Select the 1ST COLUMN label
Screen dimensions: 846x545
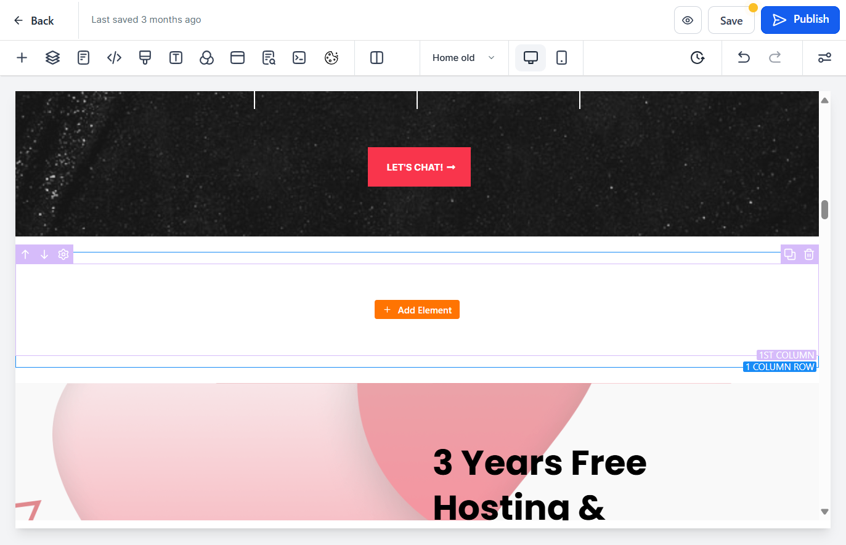coord(787,355)
